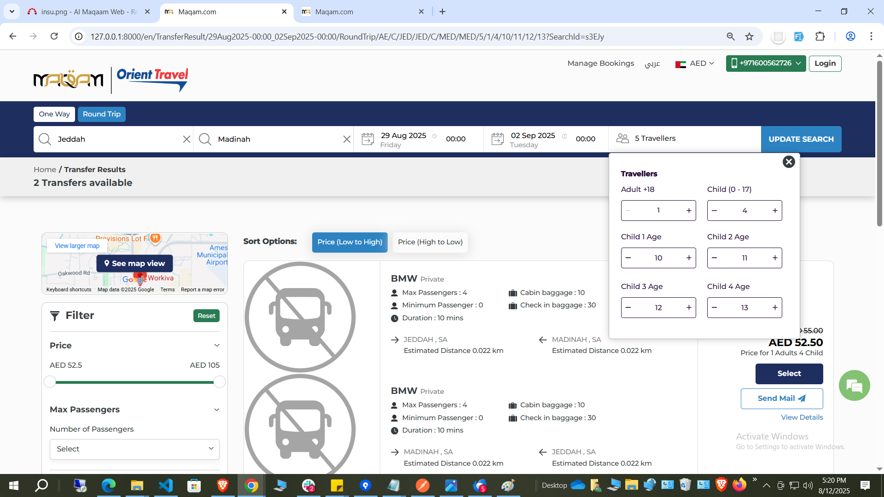Select Round Trip option
The height and width of the screenshot is (497, 884).
tap(101, 114)
